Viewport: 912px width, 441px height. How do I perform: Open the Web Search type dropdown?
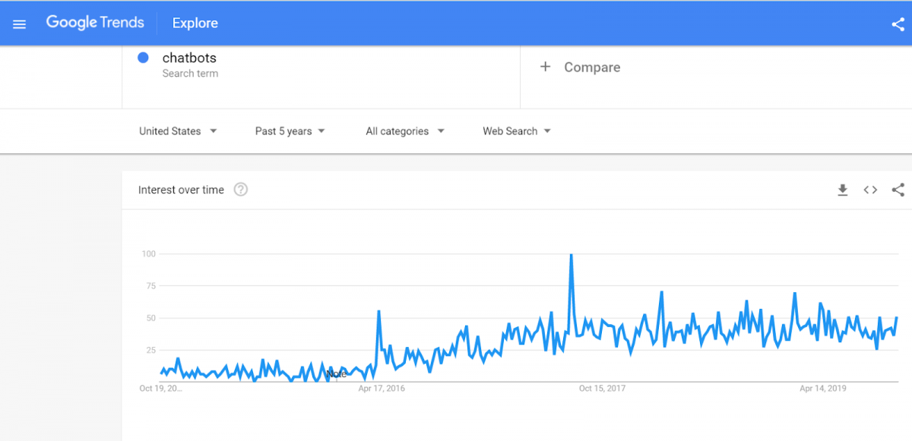coord(517,131)
